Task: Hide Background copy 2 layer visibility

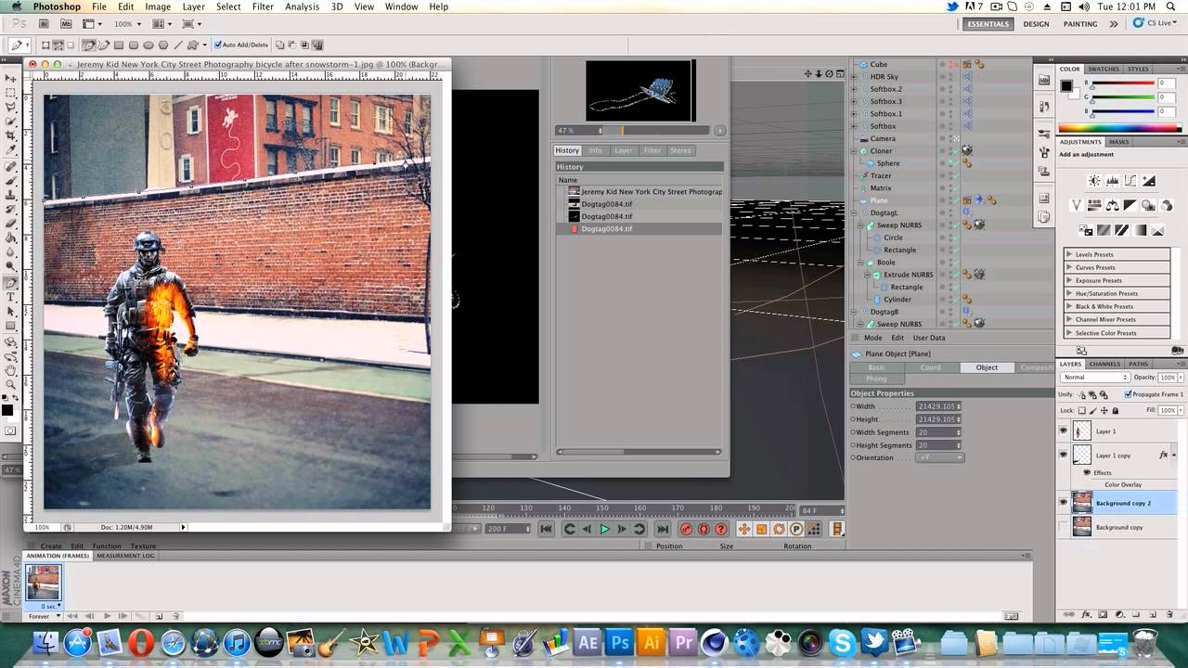Action: tap(1064, 502)
